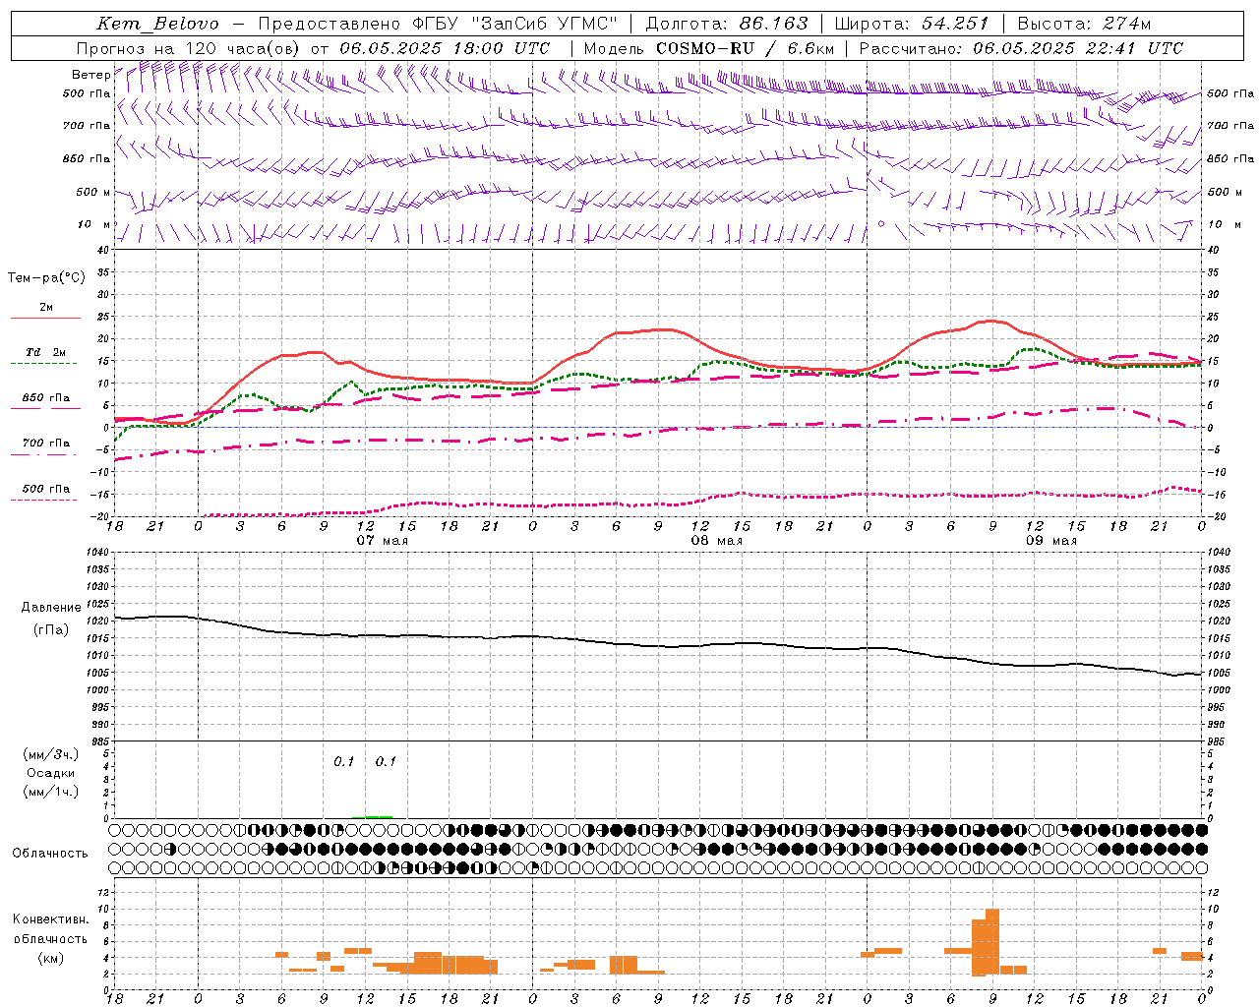Click the '08 мая' date label
1259x1007 pixels.
[x=716, y=541]
